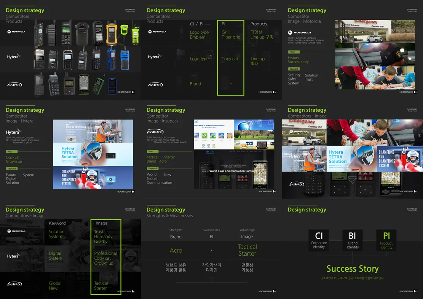Select the Logo type Emblem entry
The width and height of the screenshot is (423, 299).
(x=199, y=35)
